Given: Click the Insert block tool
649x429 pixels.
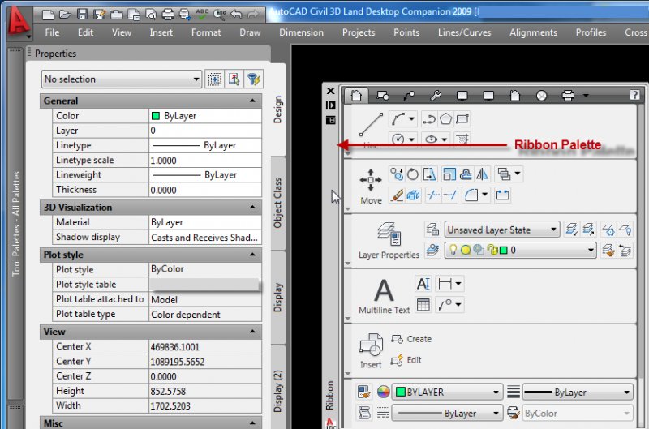Looking at the screenshot, I should (371, 350).
